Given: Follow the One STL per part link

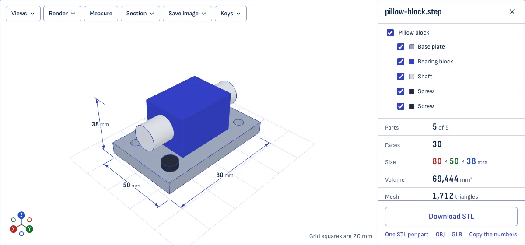Looking at the screenshot, I should (407, 234).
